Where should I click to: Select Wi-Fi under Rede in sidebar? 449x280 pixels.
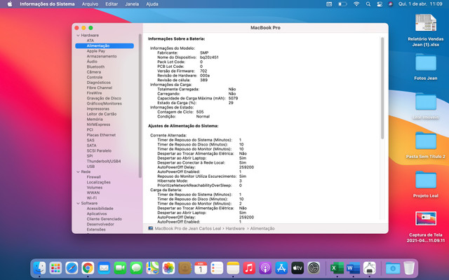[x=92, y=197]
